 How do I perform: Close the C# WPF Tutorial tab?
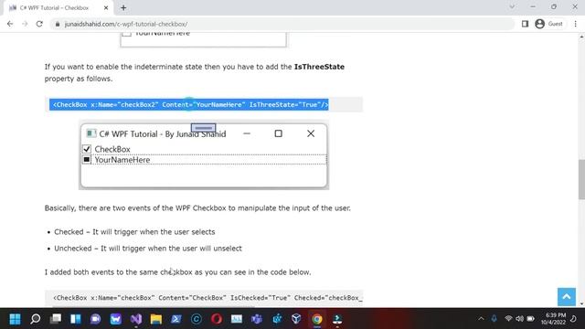pos(106,7)
